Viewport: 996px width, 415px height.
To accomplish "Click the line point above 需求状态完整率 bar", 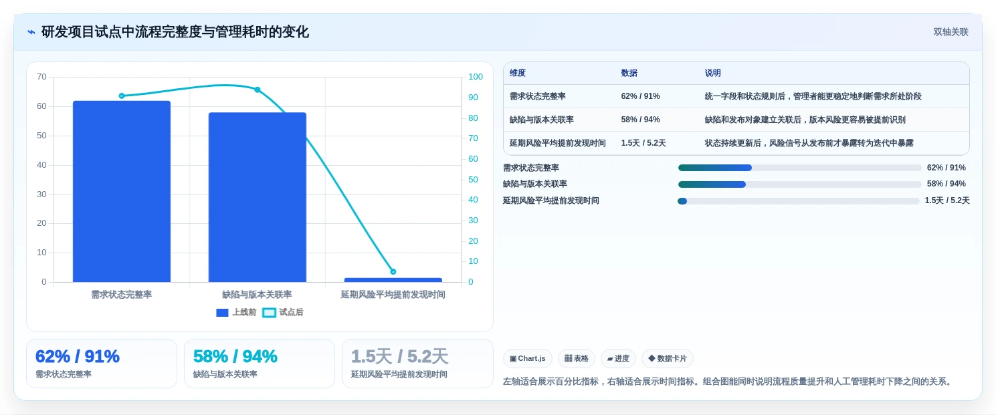I will pos(122,96).
